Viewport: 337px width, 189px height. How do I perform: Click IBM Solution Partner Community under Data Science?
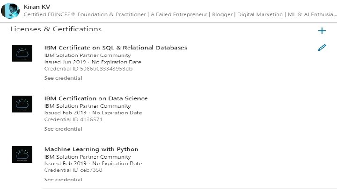coord(88,106)
